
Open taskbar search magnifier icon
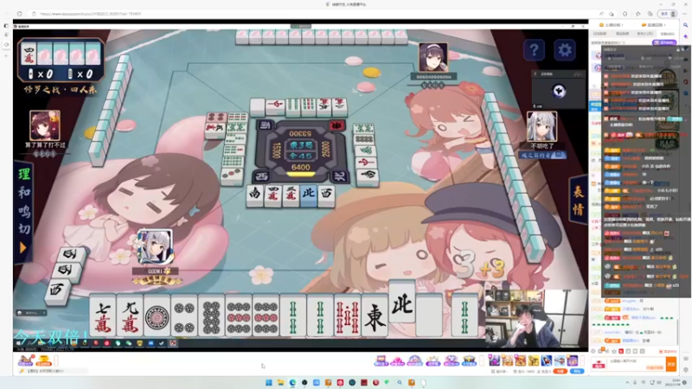point(400,383)
